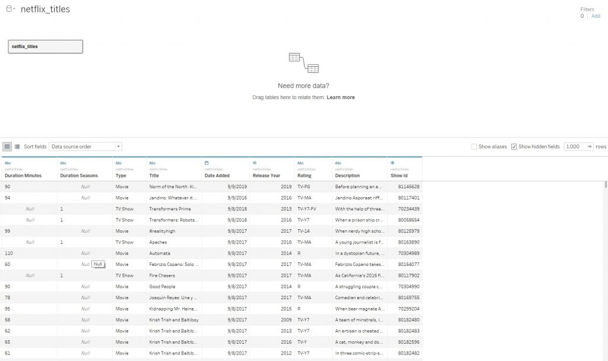
Task: Click the Sort fields label
Action: tap(35, 147)
